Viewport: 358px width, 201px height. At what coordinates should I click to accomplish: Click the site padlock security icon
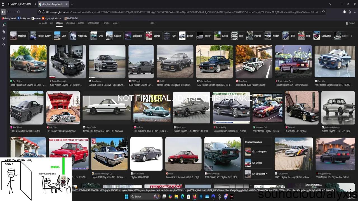click(x=44, y=12)
